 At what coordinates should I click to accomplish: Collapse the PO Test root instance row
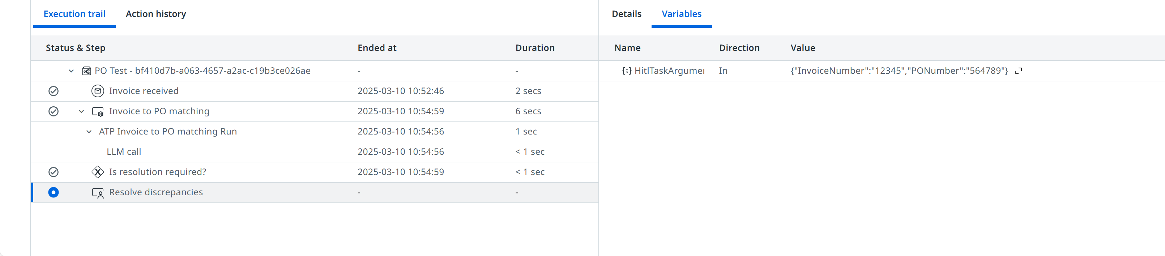(x=71, y=71)
